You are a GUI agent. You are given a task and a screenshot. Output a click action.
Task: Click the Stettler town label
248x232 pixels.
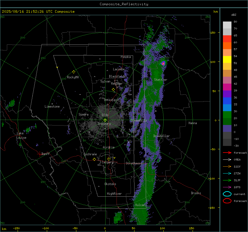click(161, 80)
